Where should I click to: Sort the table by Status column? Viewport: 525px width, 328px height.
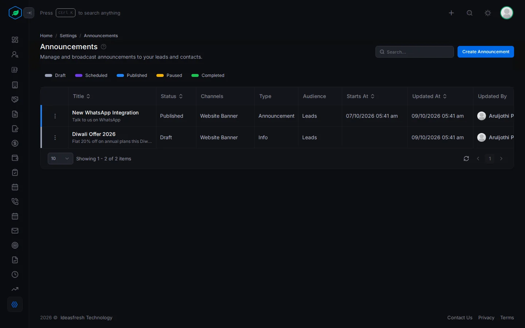[x=172, y=96]
